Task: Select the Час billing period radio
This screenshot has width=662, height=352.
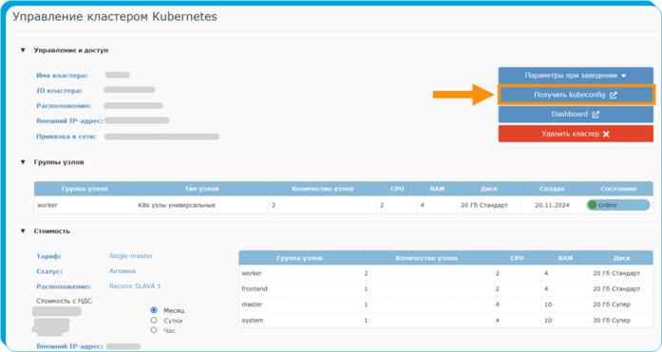Action: click(154, 329)
